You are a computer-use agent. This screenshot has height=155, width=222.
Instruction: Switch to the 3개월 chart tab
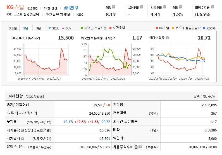[x=13, y=28]
